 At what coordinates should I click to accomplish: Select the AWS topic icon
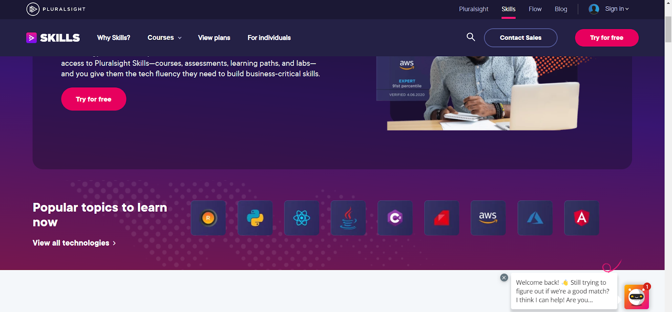488,218
